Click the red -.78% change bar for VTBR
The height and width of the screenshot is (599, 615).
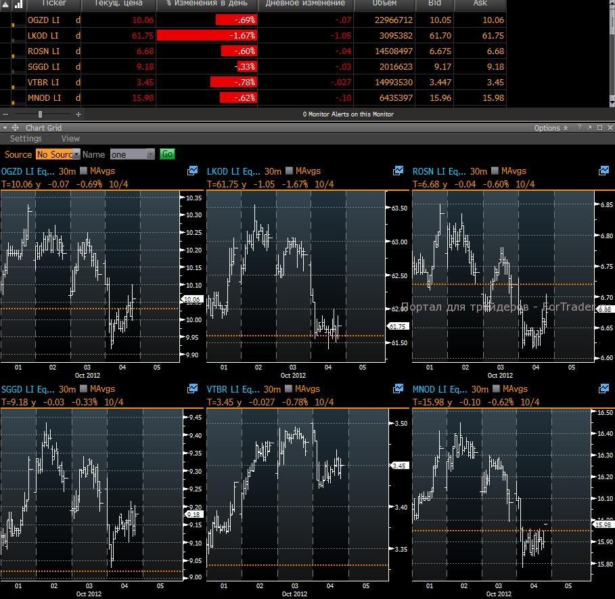point(233,82)
